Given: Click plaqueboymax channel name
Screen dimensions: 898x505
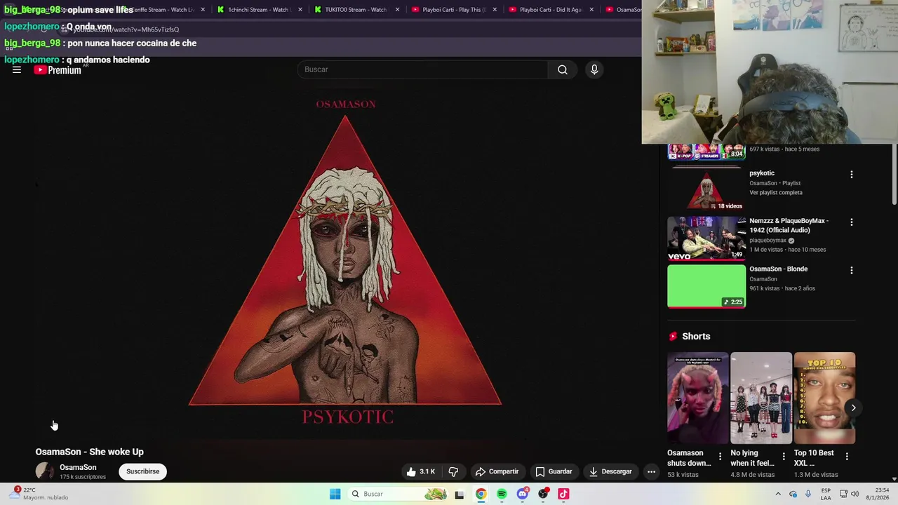Looking at the screenshot, I should click(768, 240).
